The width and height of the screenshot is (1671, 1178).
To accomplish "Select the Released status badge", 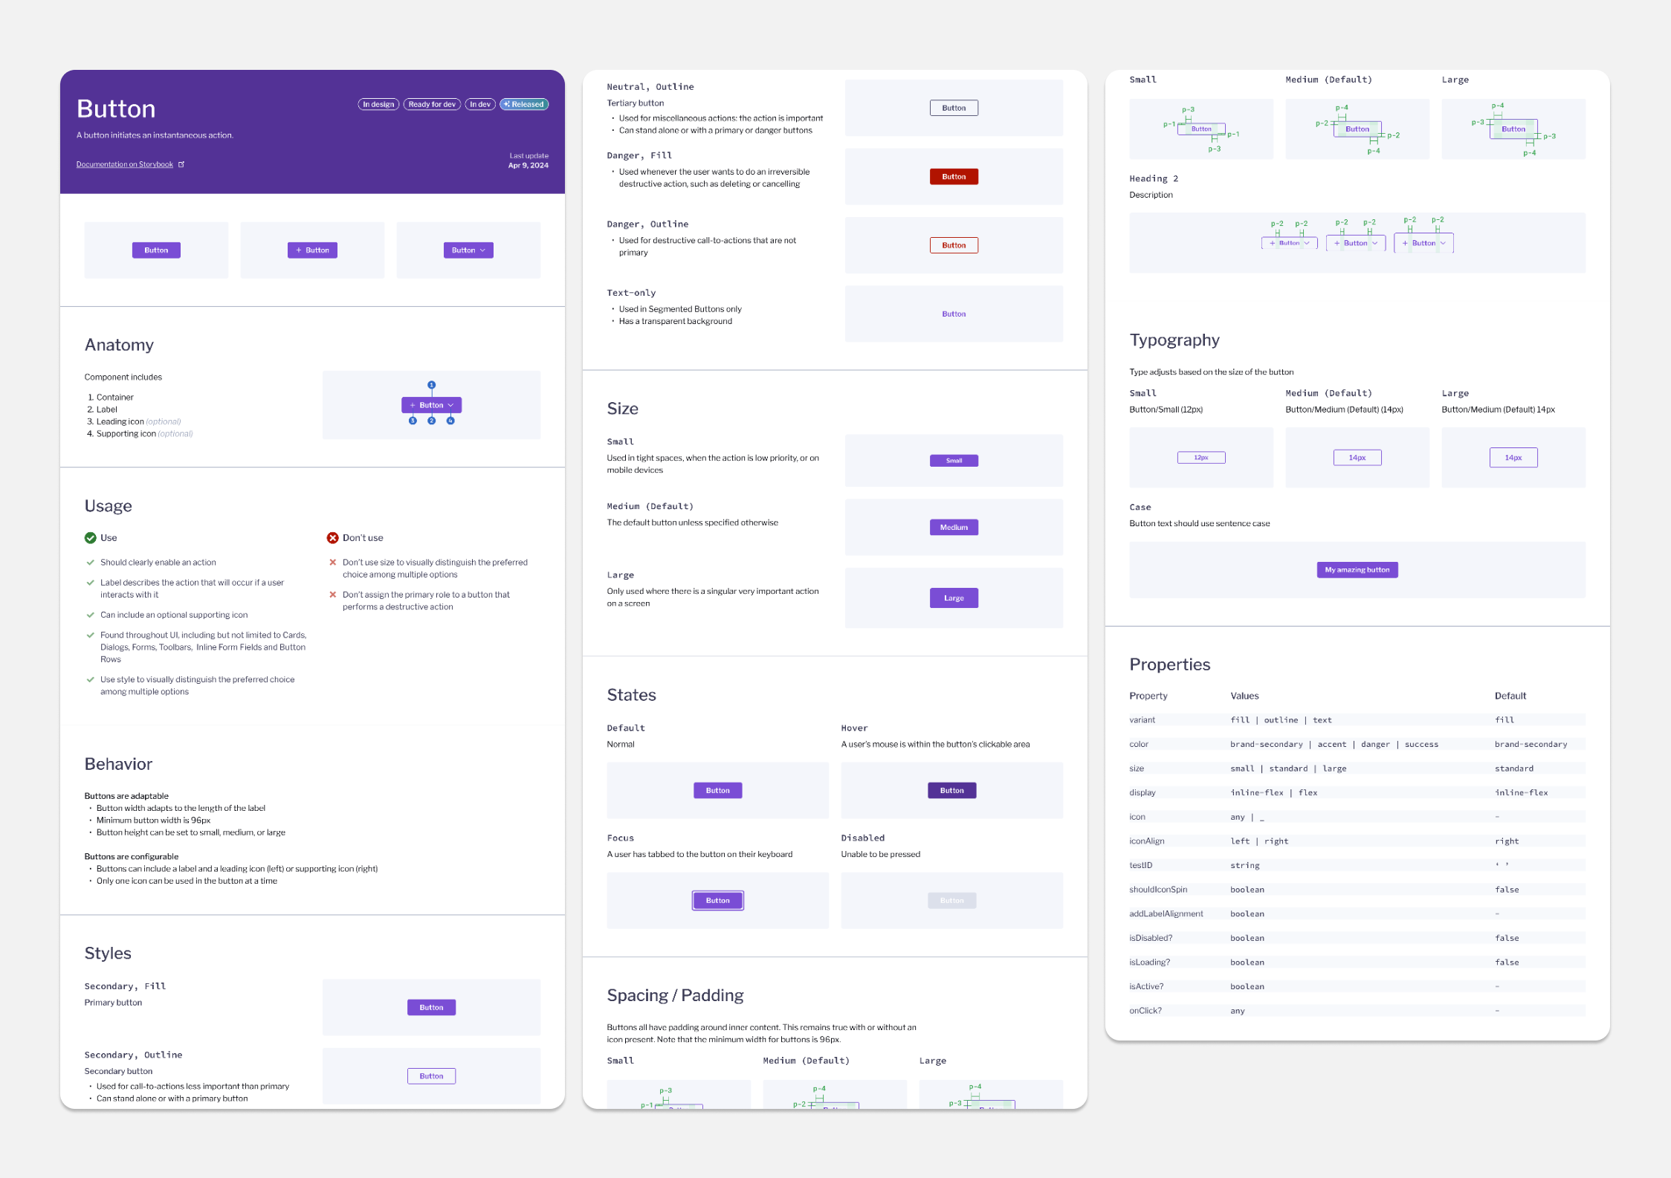I will [x=524, y=104].
